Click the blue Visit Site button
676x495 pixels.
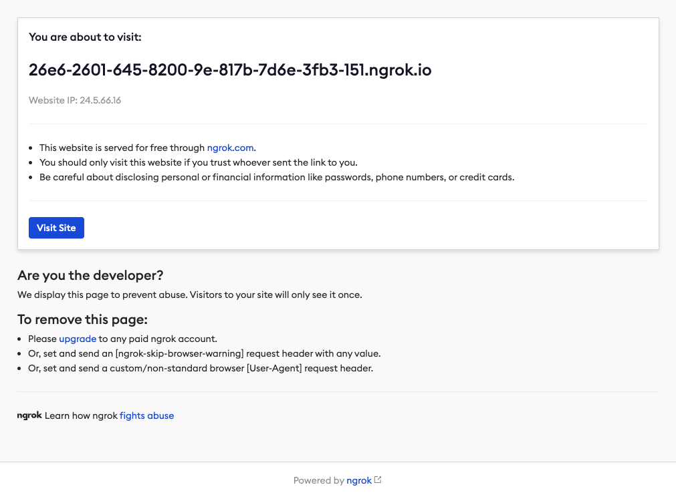[56, 228]
